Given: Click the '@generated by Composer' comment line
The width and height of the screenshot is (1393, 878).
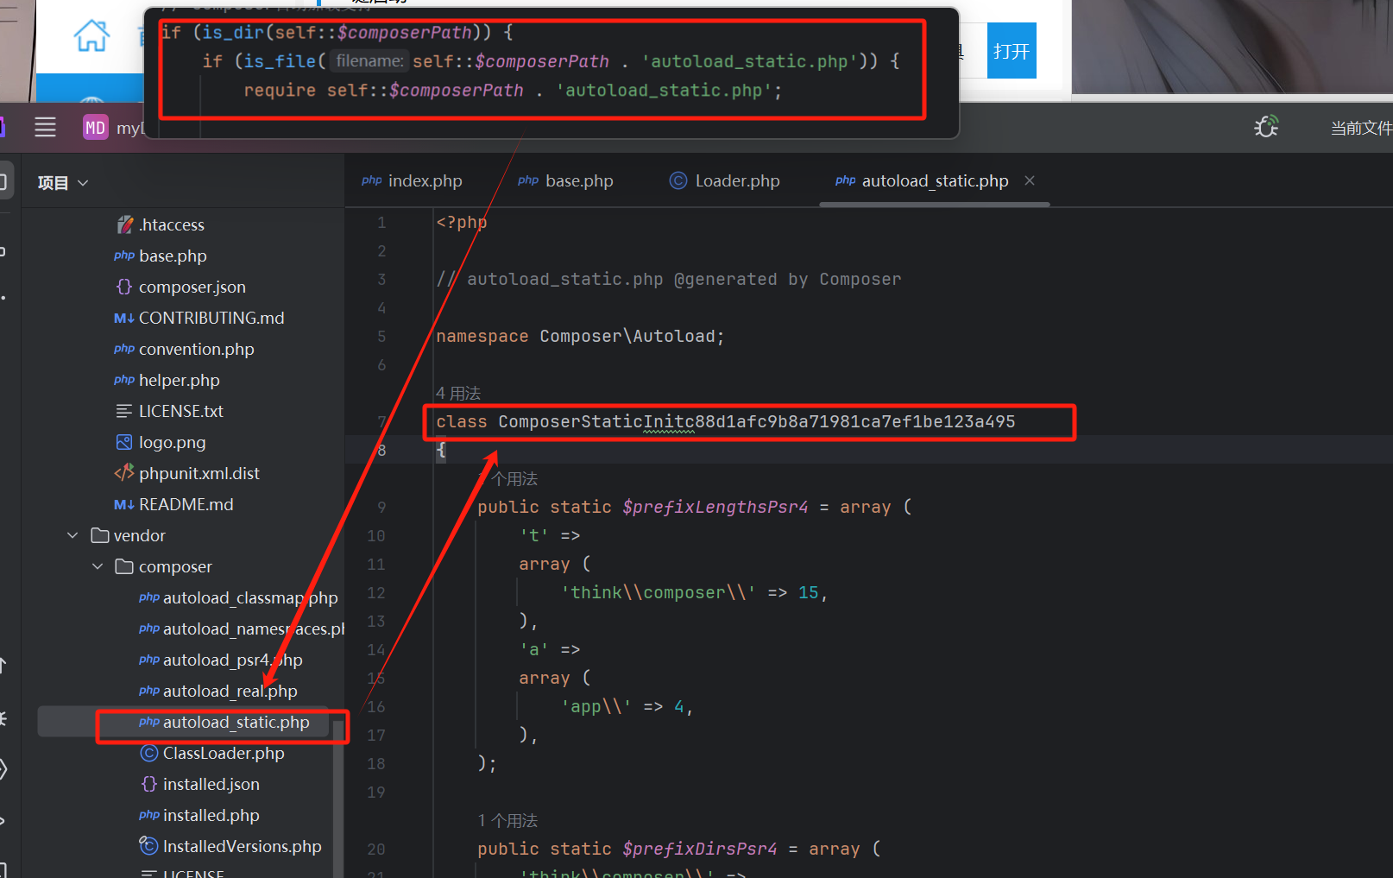Looking at the screenshot, I should click(669, 280).
